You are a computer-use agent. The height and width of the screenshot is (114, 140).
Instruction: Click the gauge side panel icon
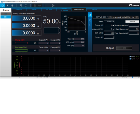[90, 25]
